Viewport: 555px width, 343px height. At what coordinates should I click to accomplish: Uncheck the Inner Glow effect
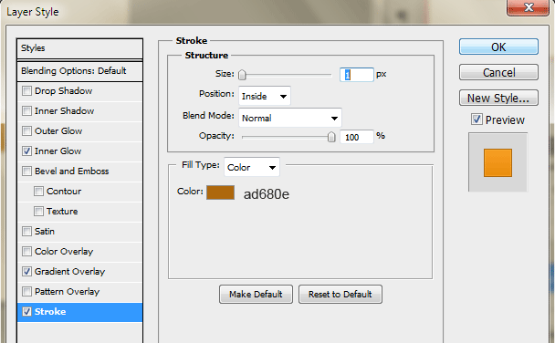coord(26,151)
